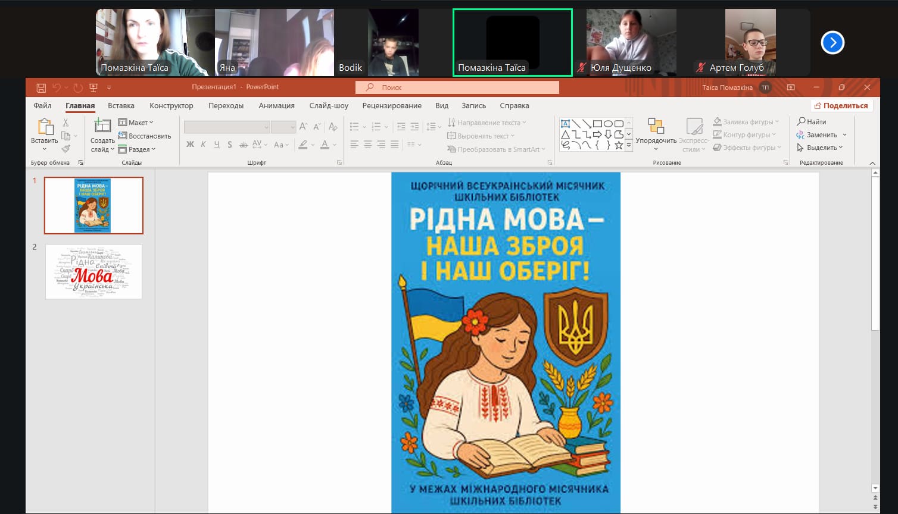Click the Поиск search field

click(x=457, y=87)
